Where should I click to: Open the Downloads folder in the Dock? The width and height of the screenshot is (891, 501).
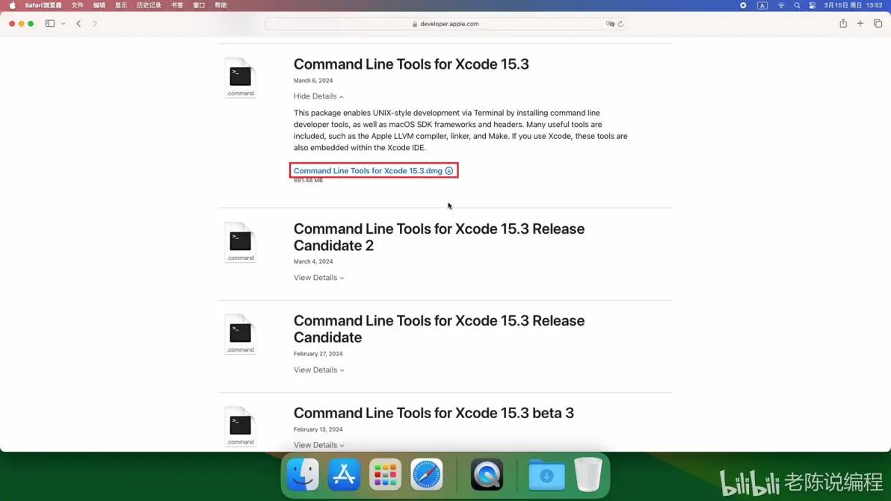coord(546,475)
